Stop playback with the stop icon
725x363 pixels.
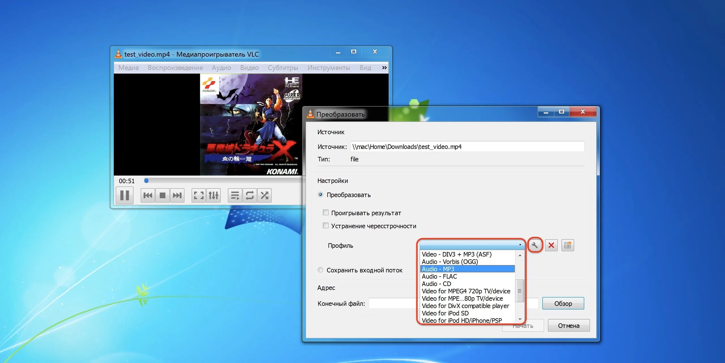pos(163,195)
